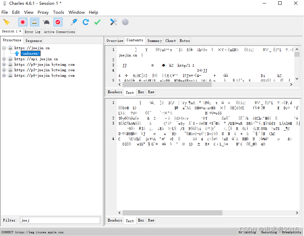Image resolution: width=304 pixels, height=236 pixels.
Task: Click request pane scroll-up arrow
Action: point(297,50)
